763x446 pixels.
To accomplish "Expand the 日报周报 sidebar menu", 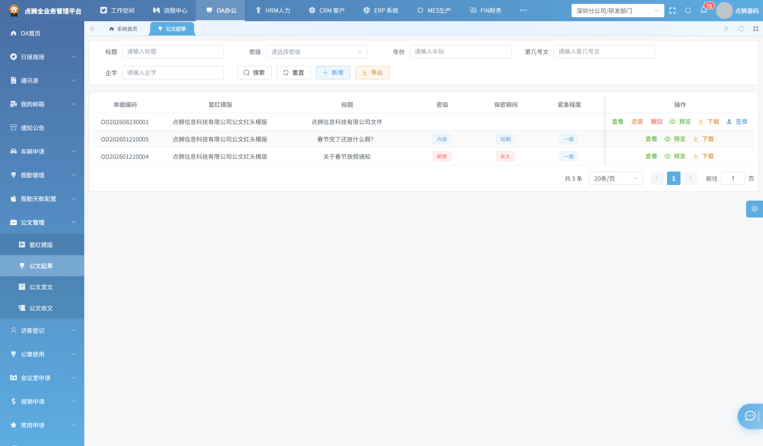I will 42,57.
